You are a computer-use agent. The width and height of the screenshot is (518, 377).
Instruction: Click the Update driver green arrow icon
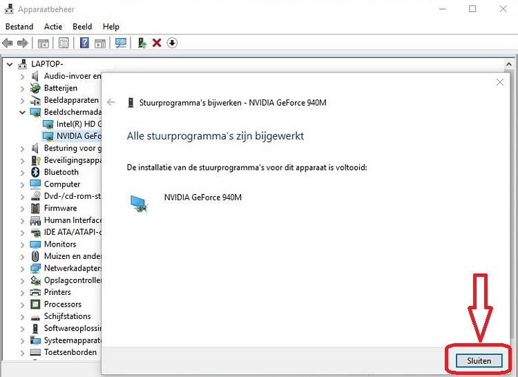[x=142, y=43]
